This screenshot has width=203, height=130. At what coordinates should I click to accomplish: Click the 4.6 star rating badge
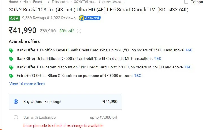[14, 18]
